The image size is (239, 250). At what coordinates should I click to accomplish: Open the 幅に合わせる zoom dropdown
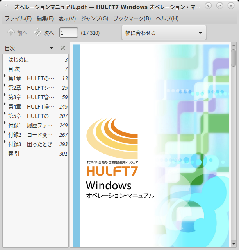point(164,33)
